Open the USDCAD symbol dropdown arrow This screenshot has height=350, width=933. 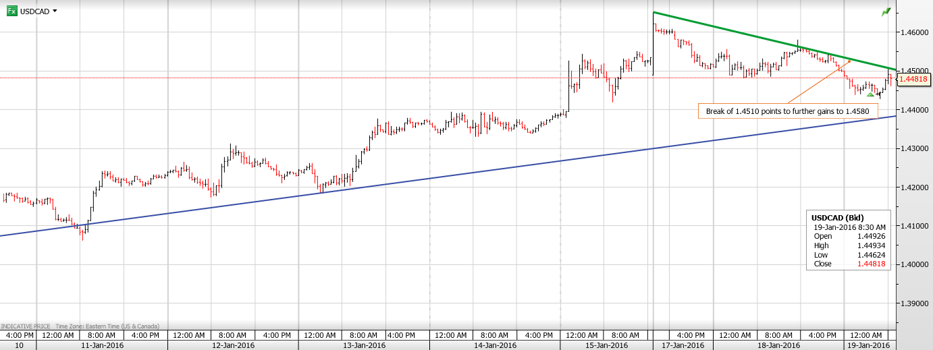pyautogui.click(x=55, y=11)
